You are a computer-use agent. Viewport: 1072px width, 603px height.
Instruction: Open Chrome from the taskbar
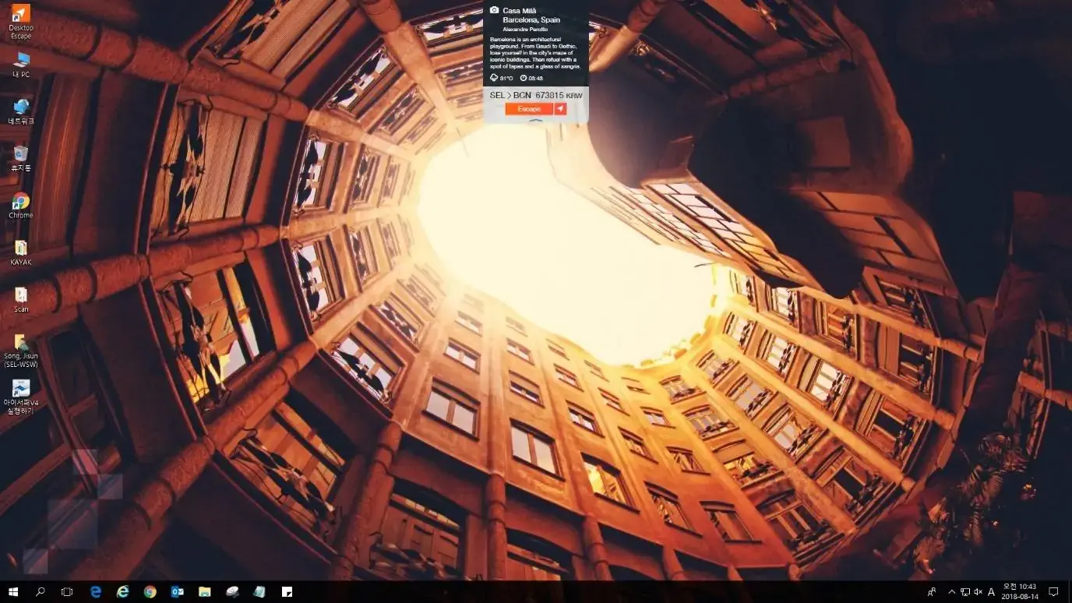(x=150, y=592)
